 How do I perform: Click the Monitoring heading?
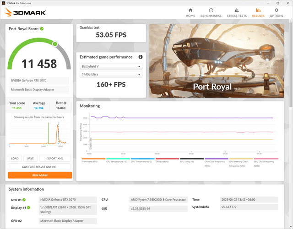pyautogui.click(x=90, y=106)
